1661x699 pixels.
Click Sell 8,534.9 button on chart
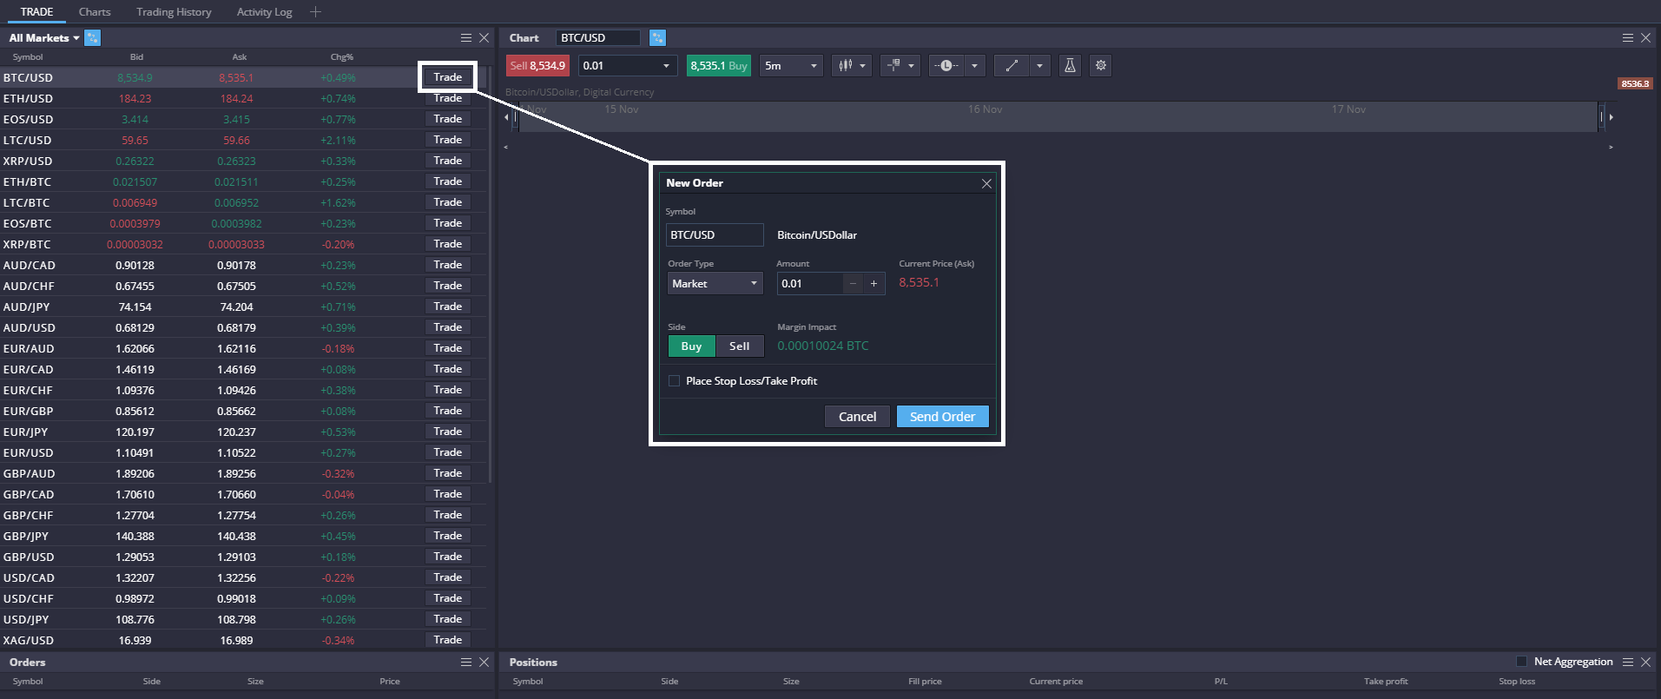[x=537, y=66]
